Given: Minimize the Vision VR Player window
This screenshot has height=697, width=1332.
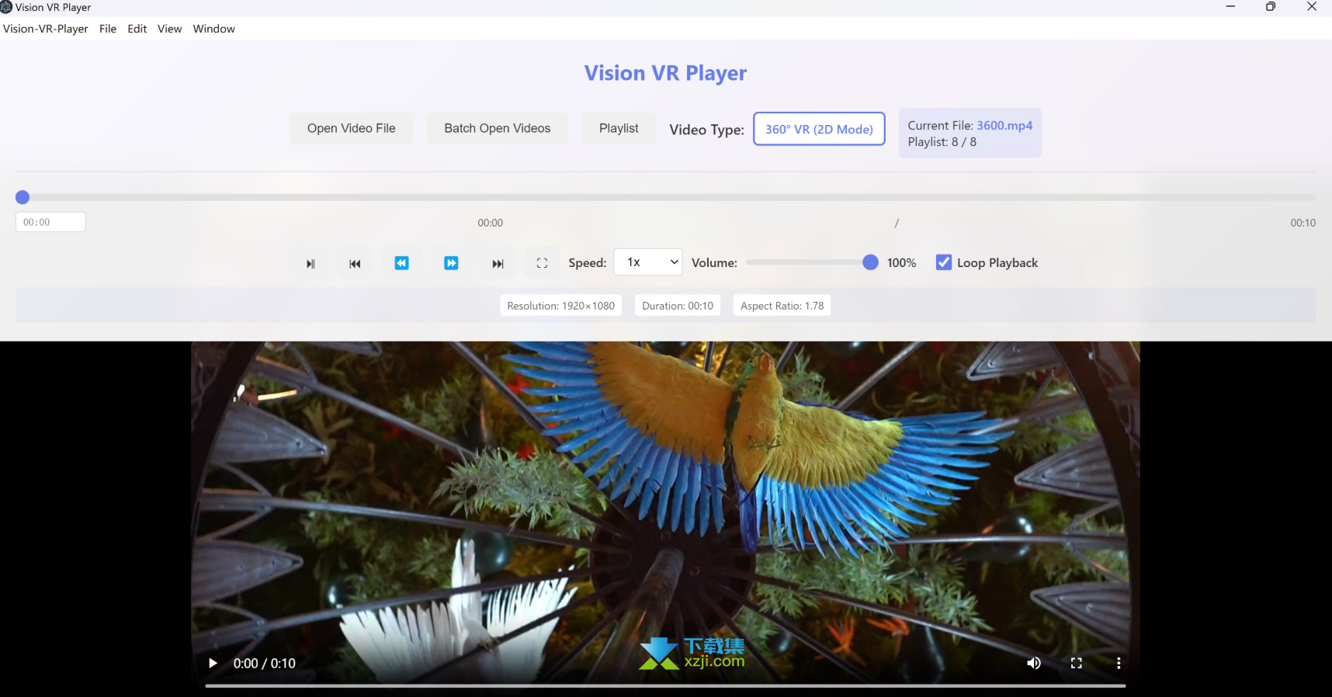Looking at the screenshot, I should 1230,7.
